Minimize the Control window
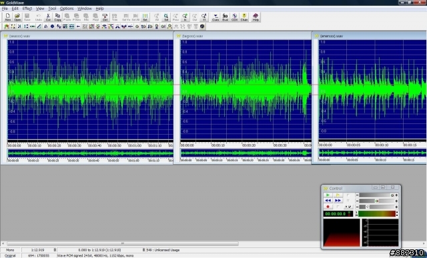The image size is (427, 258). [x=375, y=187]
